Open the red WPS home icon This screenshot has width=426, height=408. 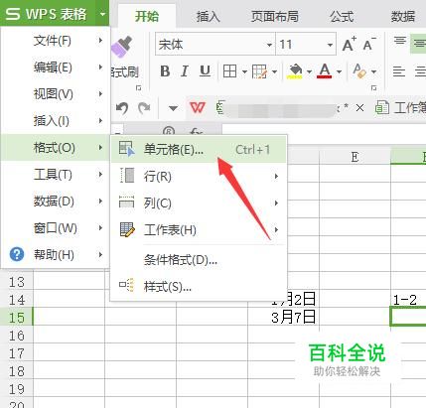(198, 107)
